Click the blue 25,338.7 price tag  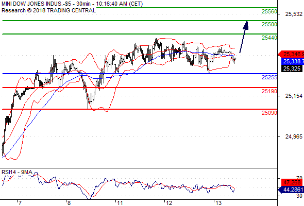tap(293, 61)
